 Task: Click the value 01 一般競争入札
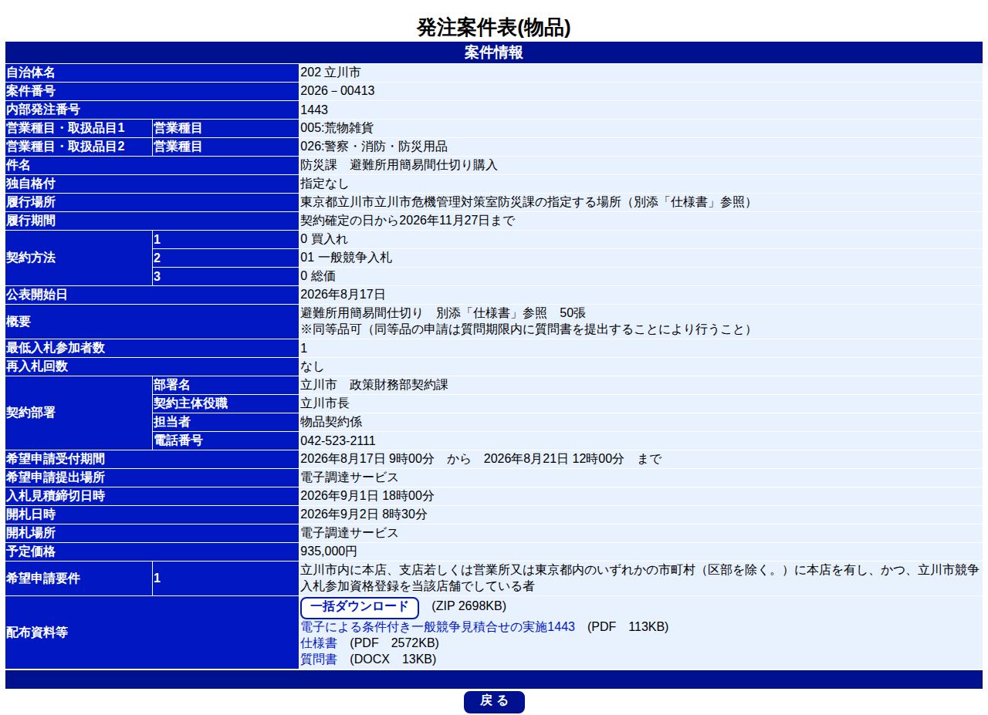coord(346,258)
